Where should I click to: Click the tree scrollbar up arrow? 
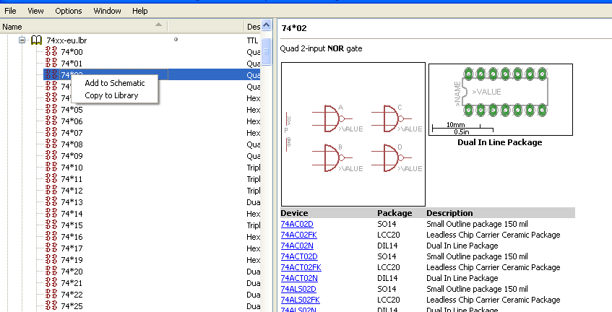266,25
